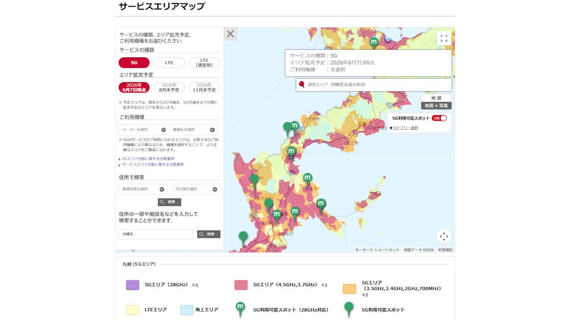Image resolution: width=570 pixels, height=320 pixels.
Task: Select the LTE(速度別) service type
Action: pyautogui.click(x=204, y=63)
